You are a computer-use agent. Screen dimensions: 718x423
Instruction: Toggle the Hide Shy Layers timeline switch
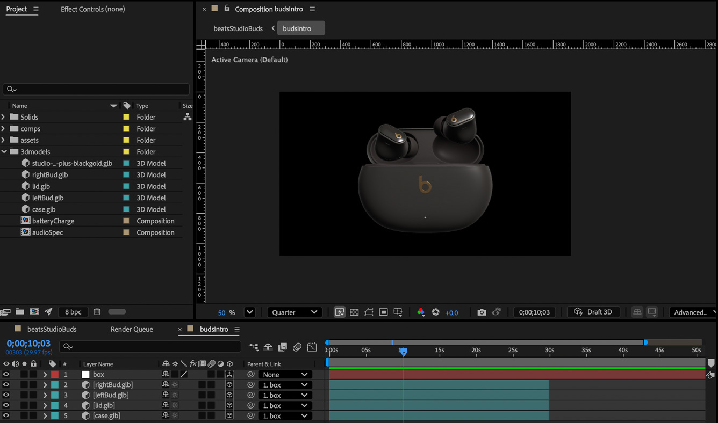pos(268,347)
